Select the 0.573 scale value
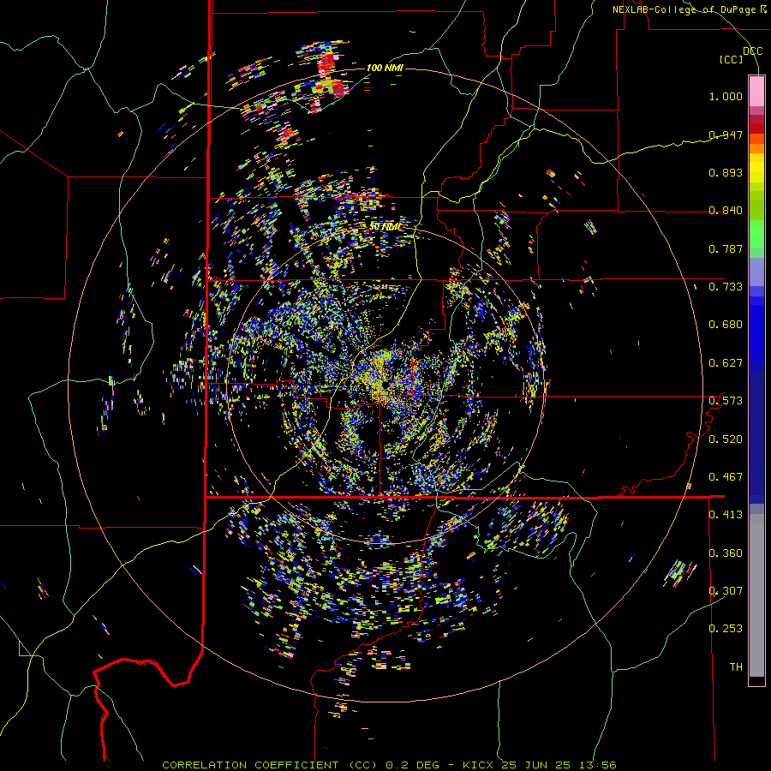The image size is (771, 771). coord(726,400)
